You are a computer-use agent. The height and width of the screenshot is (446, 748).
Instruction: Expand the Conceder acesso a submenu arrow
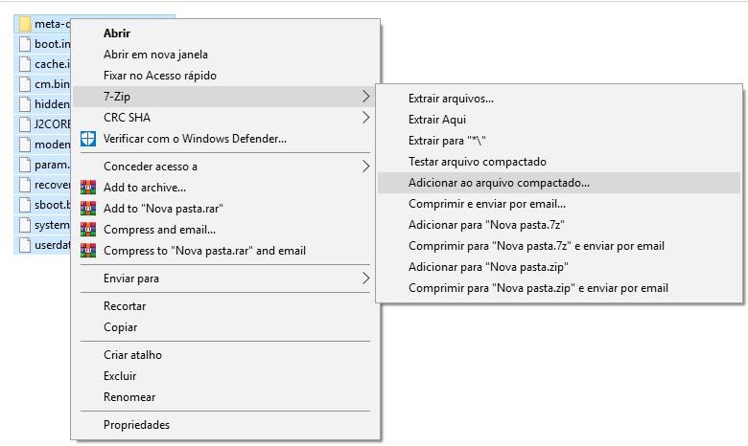coord(365,167)
